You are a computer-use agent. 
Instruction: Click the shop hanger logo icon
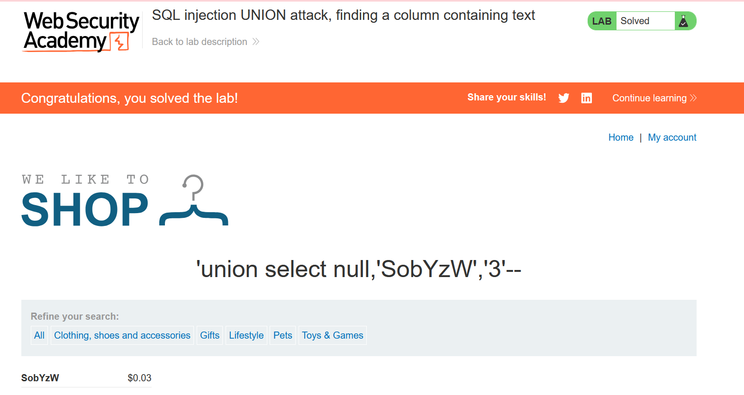(194, 201)
